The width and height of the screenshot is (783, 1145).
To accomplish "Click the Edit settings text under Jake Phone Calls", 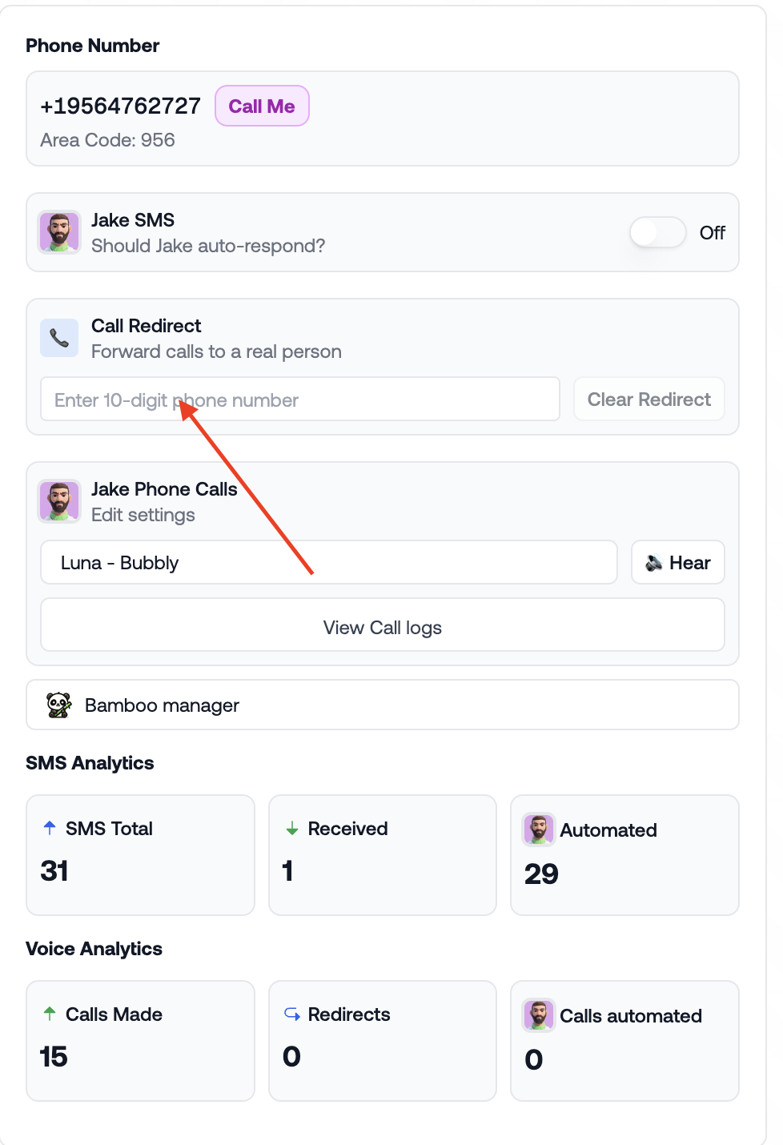I will click(143, 515).
